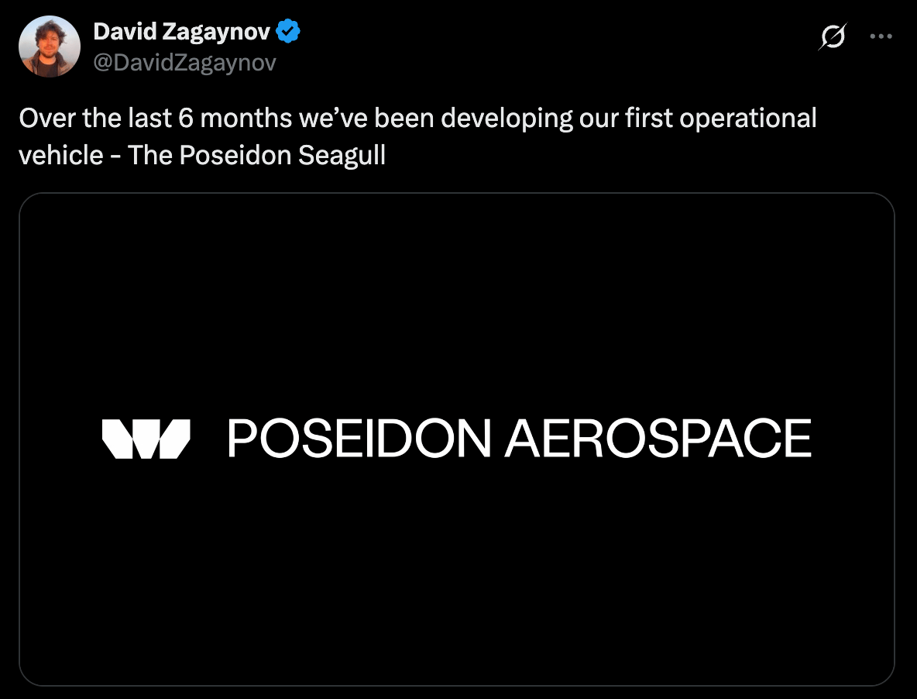This screenshot has height=699, width=917.
Task: Click the POSEIDON word in the media
Action: point(359,438)
